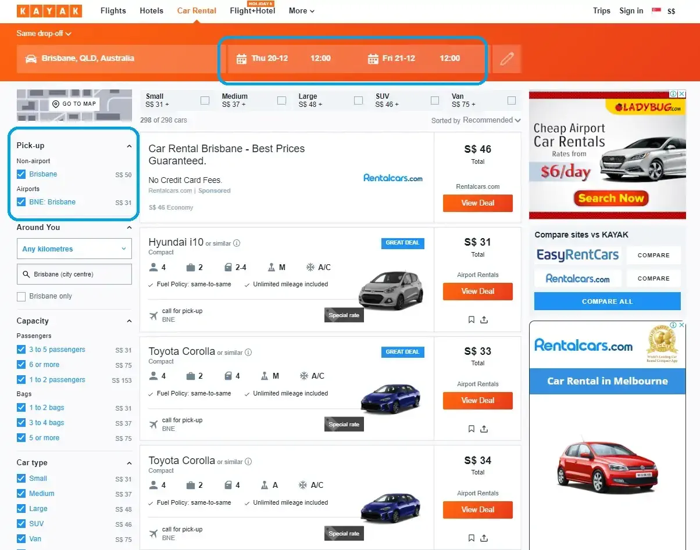
Task: Click the S$ currency selector
Action: pyautogui.click(x=672, y=11)
